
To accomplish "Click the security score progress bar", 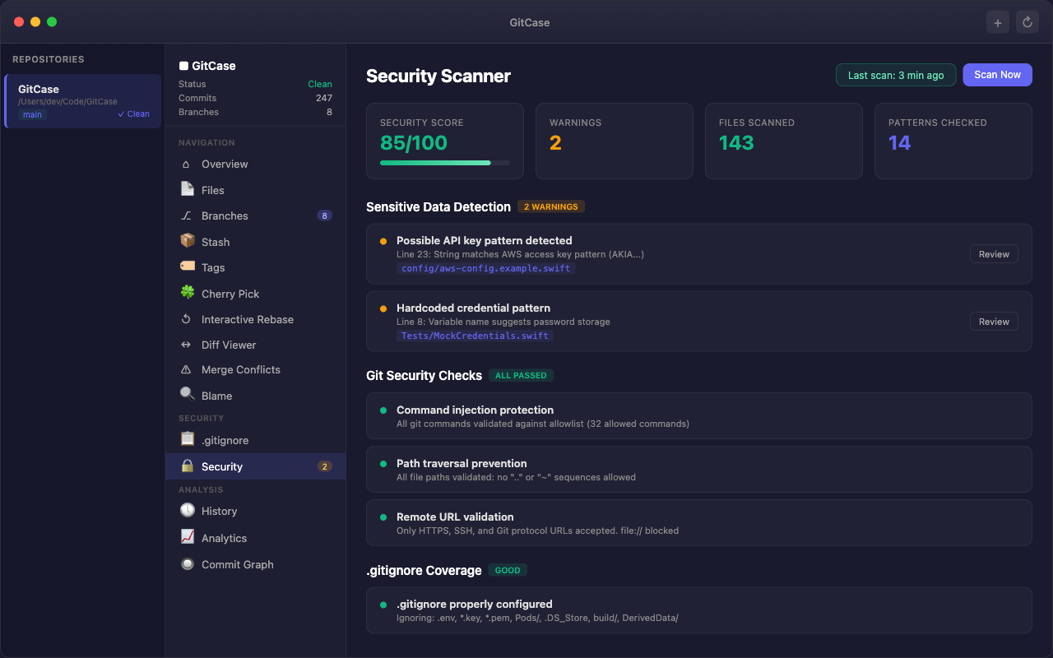I will pyautogui.click(x=445, y=163).
